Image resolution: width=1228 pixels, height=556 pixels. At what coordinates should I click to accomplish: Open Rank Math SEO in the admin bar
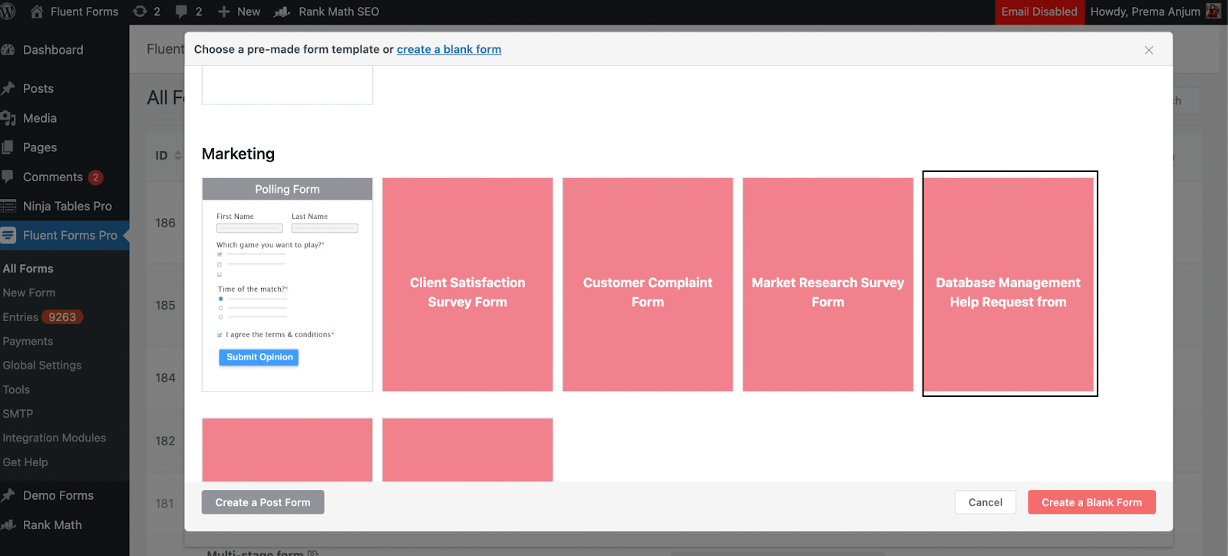(x=328, y=12)
